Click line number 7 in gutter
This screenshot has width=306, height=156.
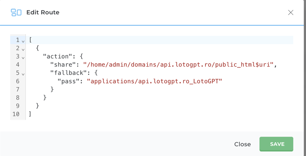tap(18, 89)
